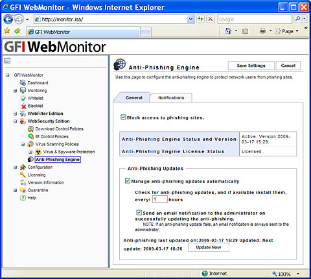Click the panel toggle icon above tree
Image resolution: width=311 pixels, height=279 pixels.
tap(7, 61)
